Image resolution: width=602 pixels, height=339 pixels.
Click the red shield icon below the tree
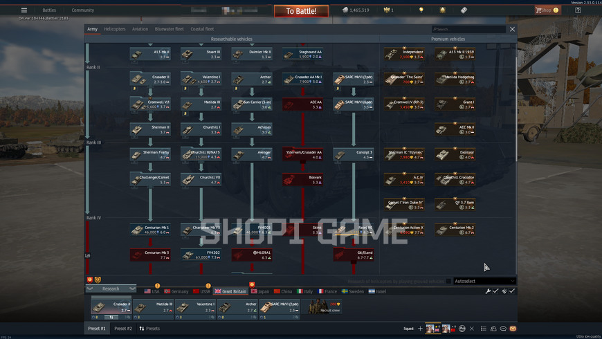(x=90, y=280)
